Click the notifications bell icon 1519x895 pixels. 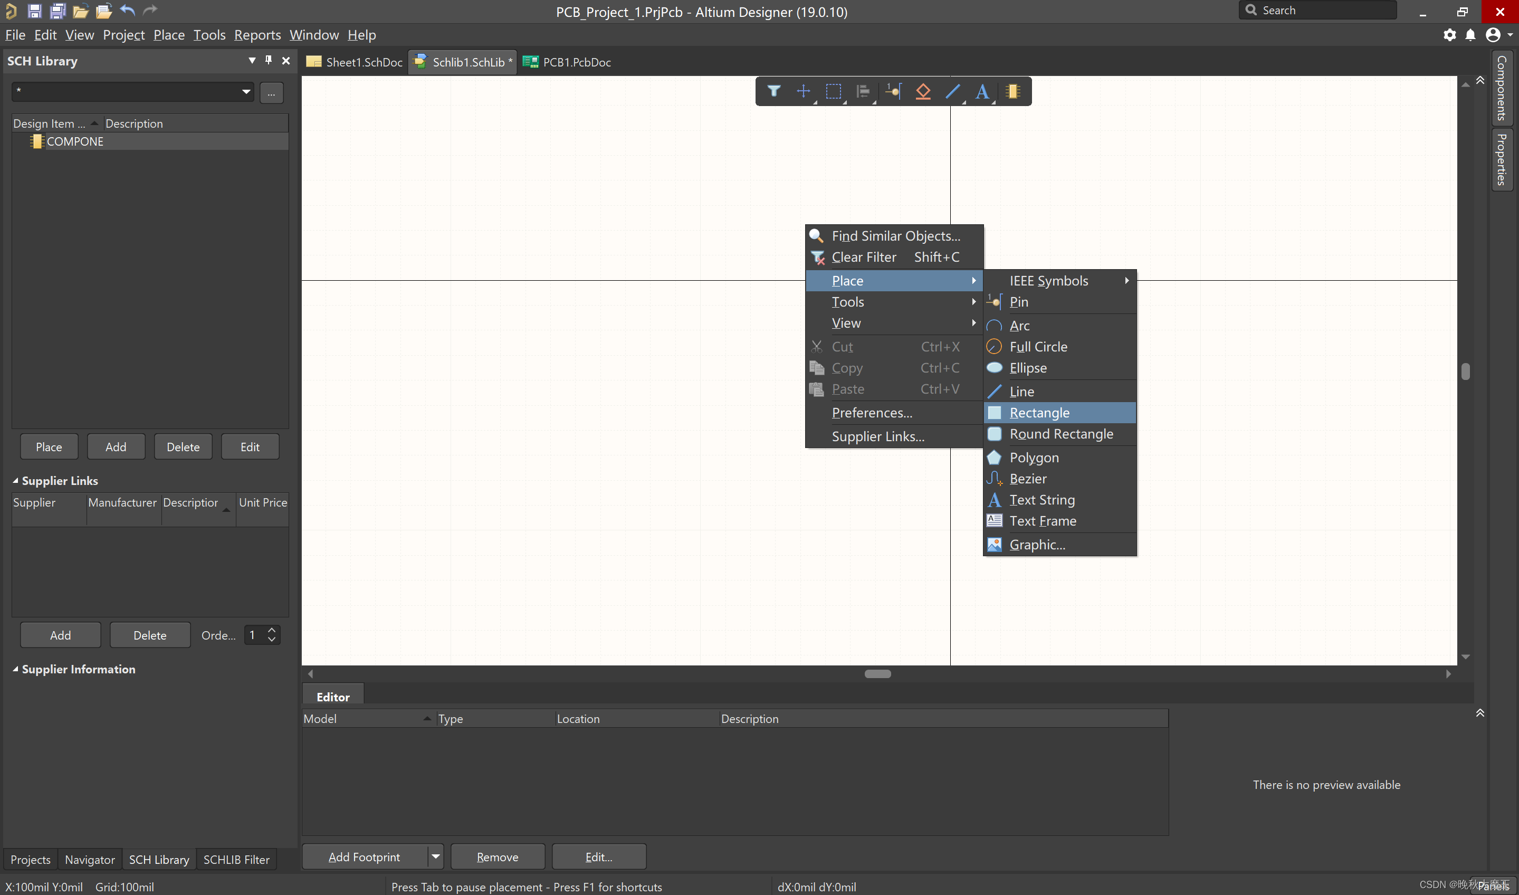point(1470,35)
